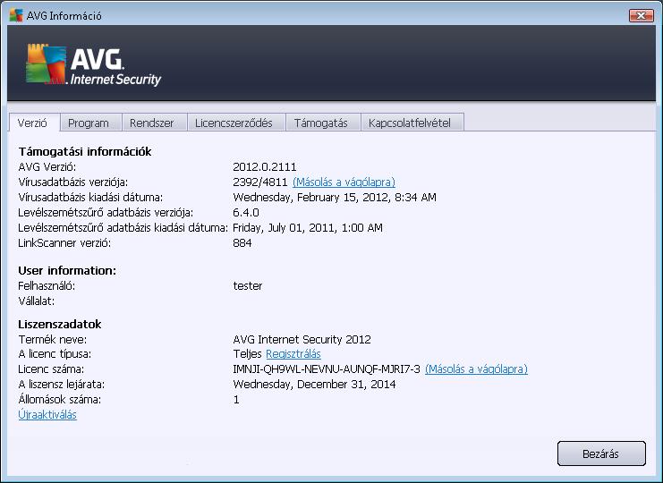Click the Állomások száma value 1
Viewport: 663px width, 483px height.
pos(236,399)
